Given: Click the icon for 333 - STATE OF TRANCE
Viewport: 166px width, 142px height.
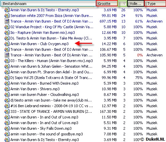Looking at the screenshot, I should click(7, 111).
